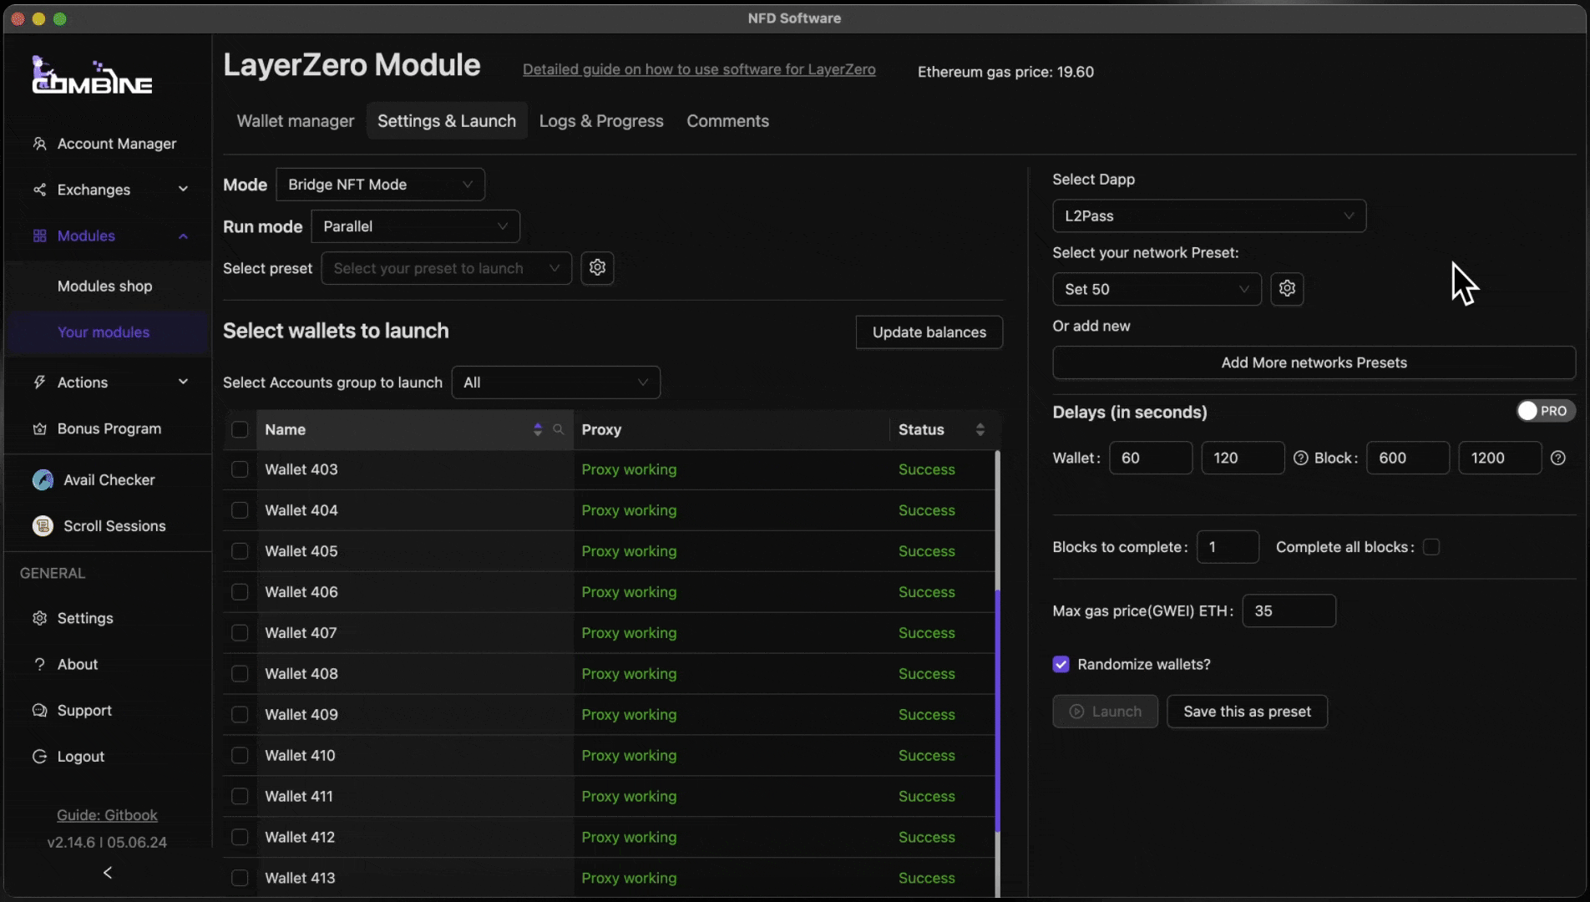Image resolution: width=1590 pixels, height=902 pixels.
Task: Click the Block delay help icon
Action: click(x=1557, y=458)
